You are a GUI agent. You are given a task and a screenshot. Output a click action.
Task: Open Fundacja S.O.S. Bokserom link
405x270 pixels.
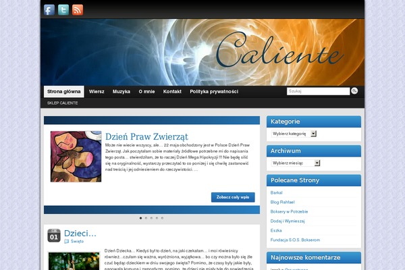pyautogui.click(x=295, y=240)
